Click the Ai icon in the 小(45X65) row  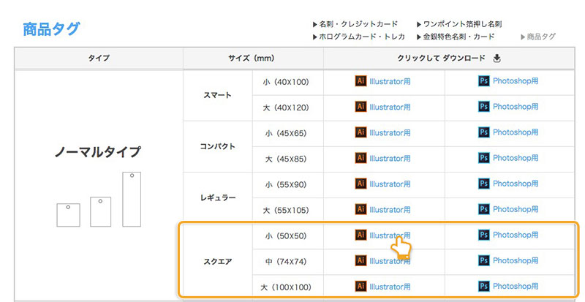point(361,132)
